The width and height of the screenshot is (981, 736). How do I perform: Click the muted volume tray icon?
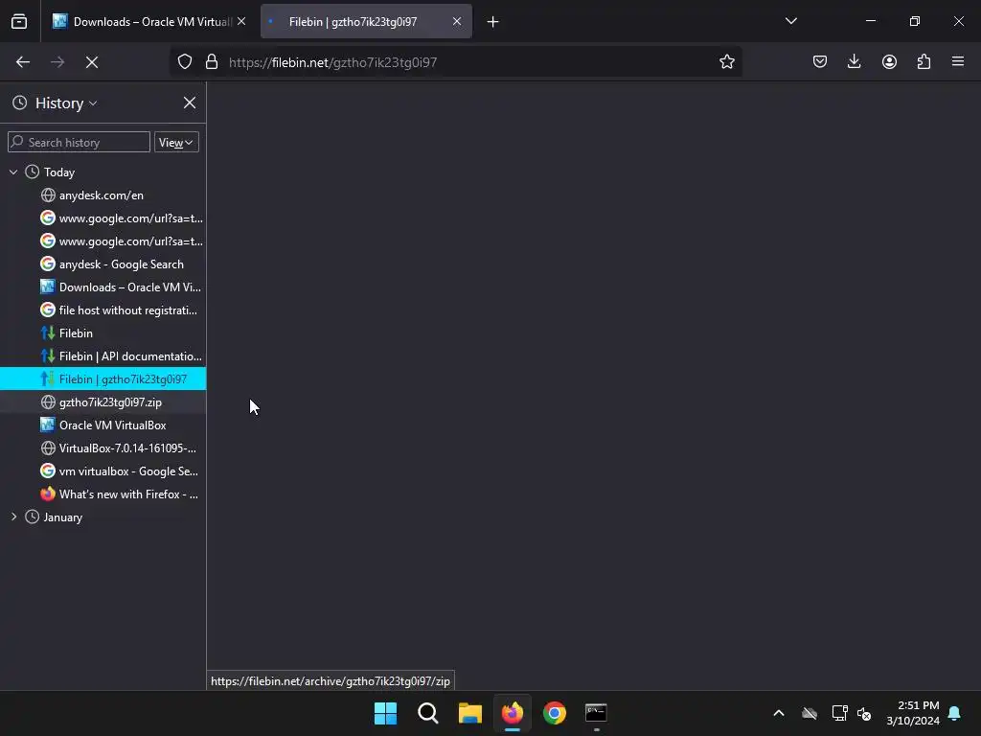864,713
